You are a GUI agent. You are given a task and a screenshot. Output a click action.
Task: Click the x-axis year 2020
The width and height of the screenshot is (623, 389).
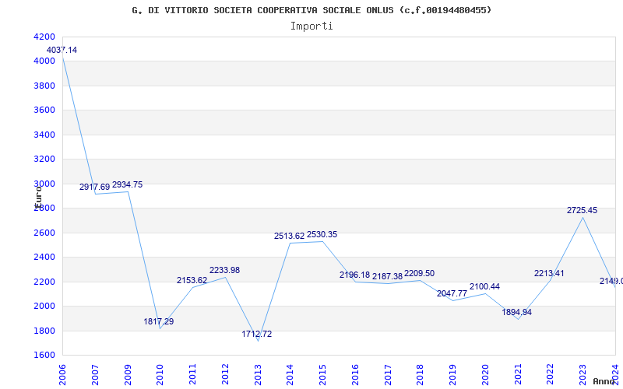pyautogui.click(x=485, y=375)
